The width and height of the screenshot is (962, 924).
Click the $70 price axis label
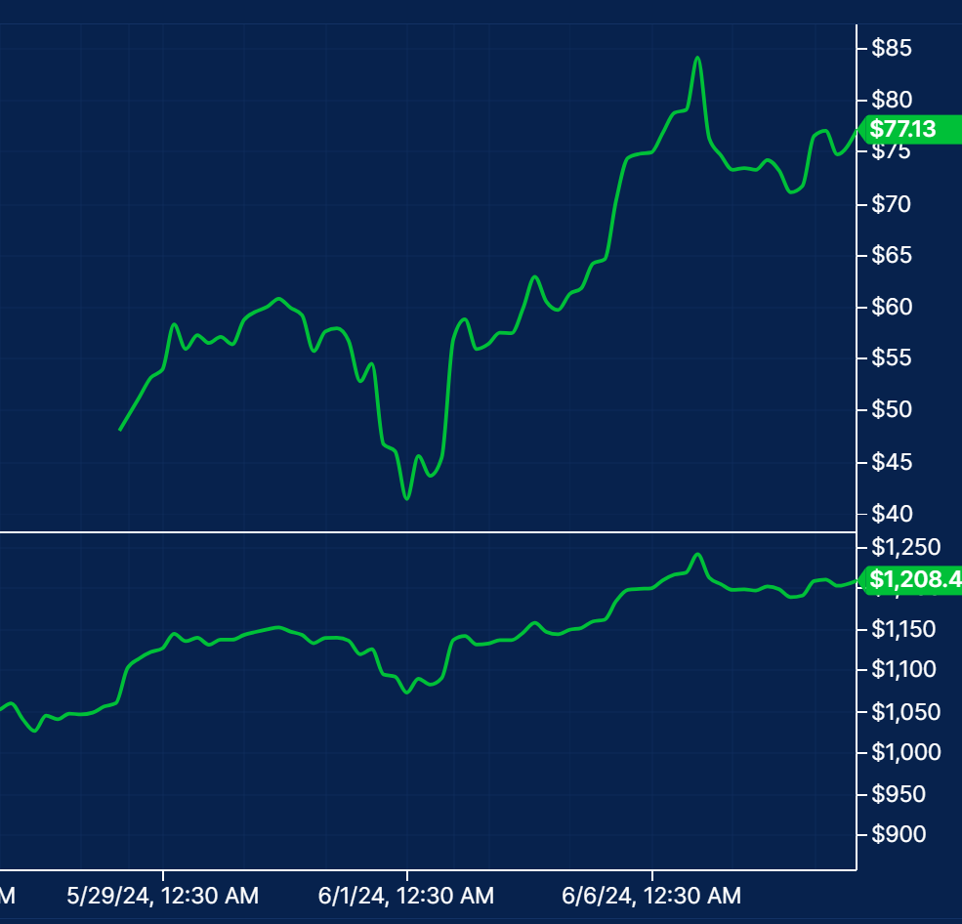[x=891, y=204]
